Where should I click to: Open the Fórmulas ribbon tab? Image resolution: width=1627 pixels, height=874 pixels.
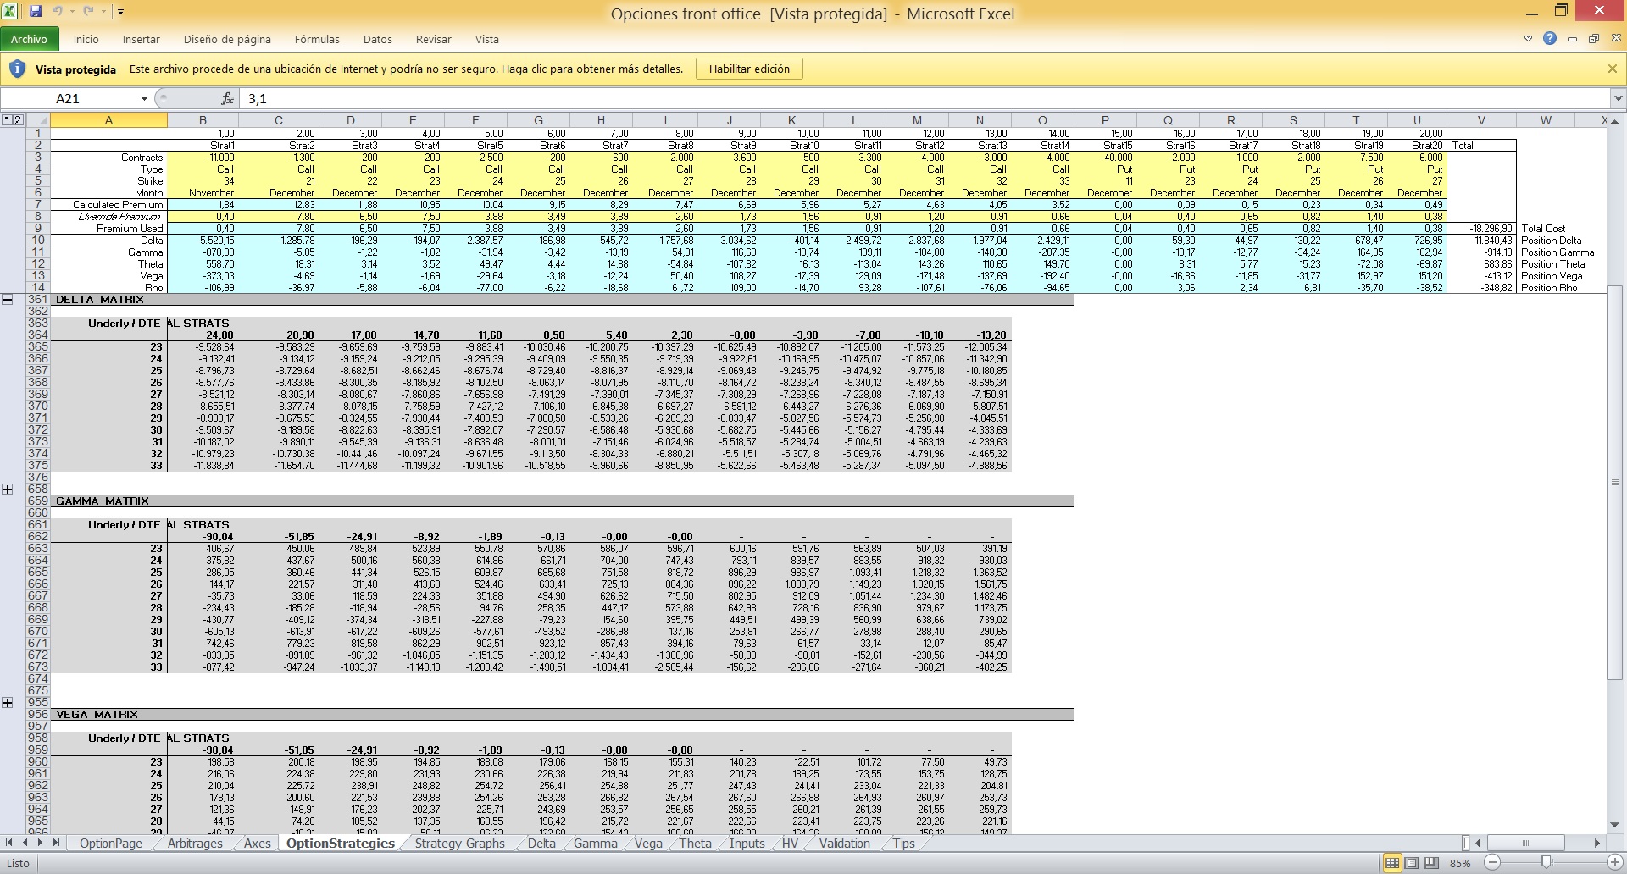pyautogui.click(x=317, y=39)
